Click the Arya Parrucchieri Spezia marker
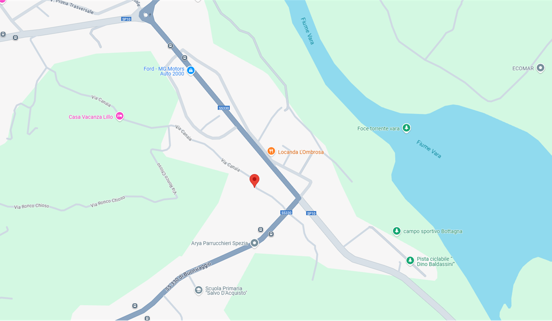 pyautogui.click(x=254, y=243)
